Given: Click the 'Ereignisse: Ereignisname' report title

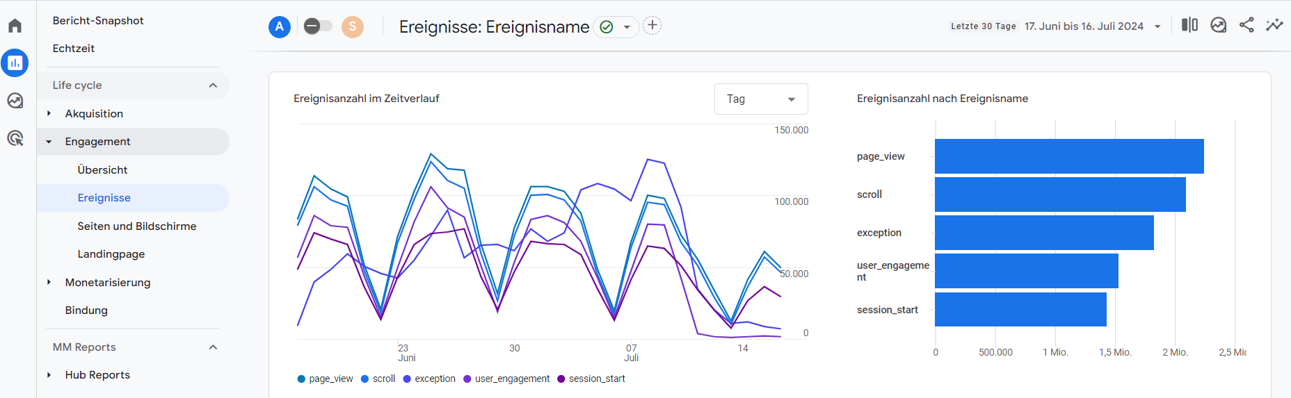Looking at the screenshot, I should [x=495, y=27].
